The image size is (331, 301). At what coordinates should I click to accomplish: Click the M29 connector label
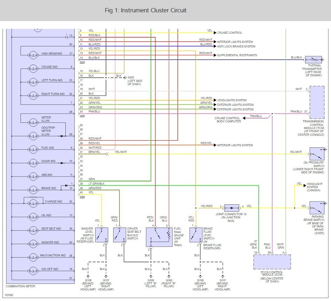click(x=82, y=62)
